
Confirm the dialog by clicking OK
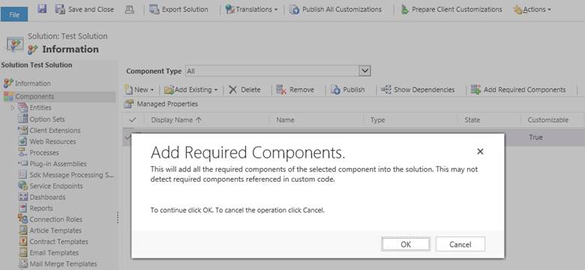pos(406,244)
